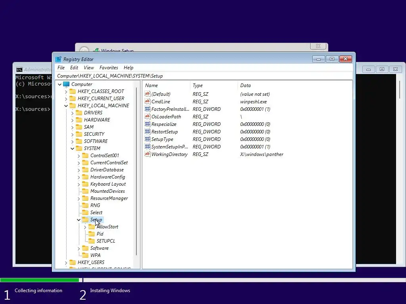Select the SystemSetupInP... value

click(170, 146)
